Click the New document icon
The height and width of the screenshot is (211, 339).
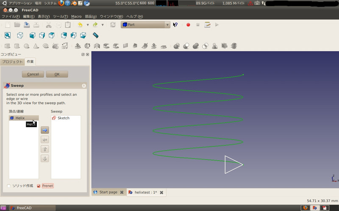(8, 25)
